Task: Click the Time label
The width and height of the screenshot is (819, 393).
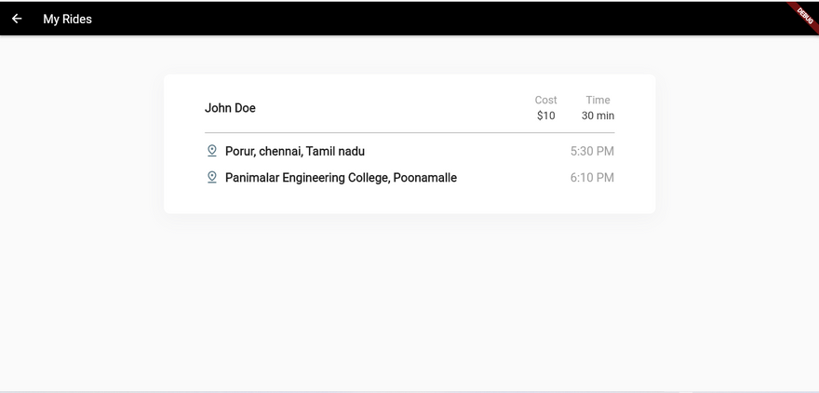Action: [598, 100]
